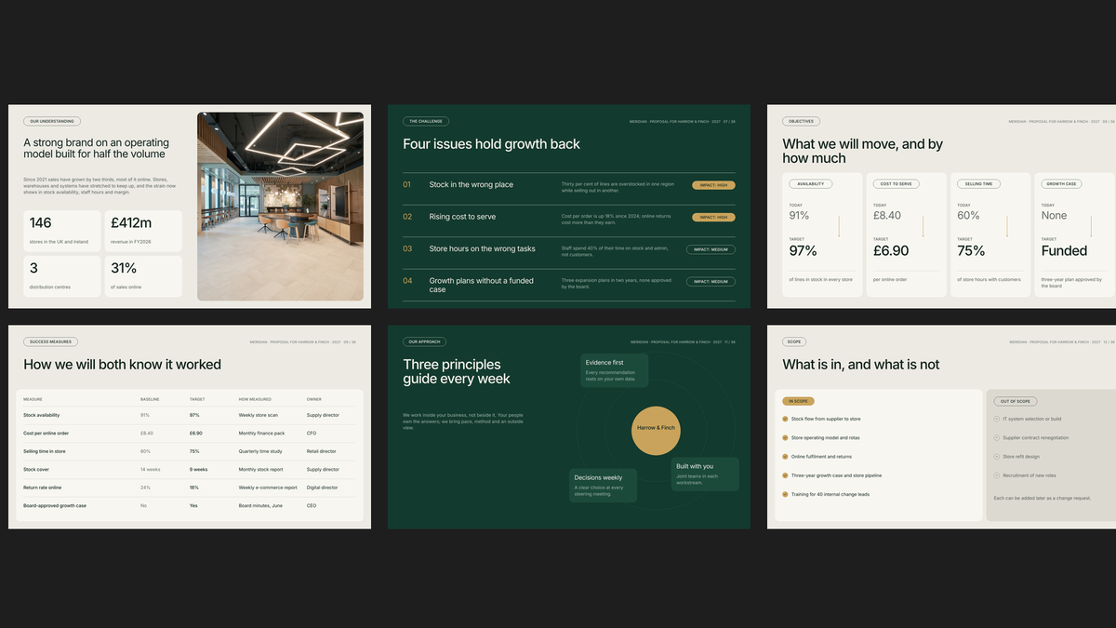Click the '£6.90' per online order target value
This screenshot has width=1116, height=628.
(x=891, y=251)
